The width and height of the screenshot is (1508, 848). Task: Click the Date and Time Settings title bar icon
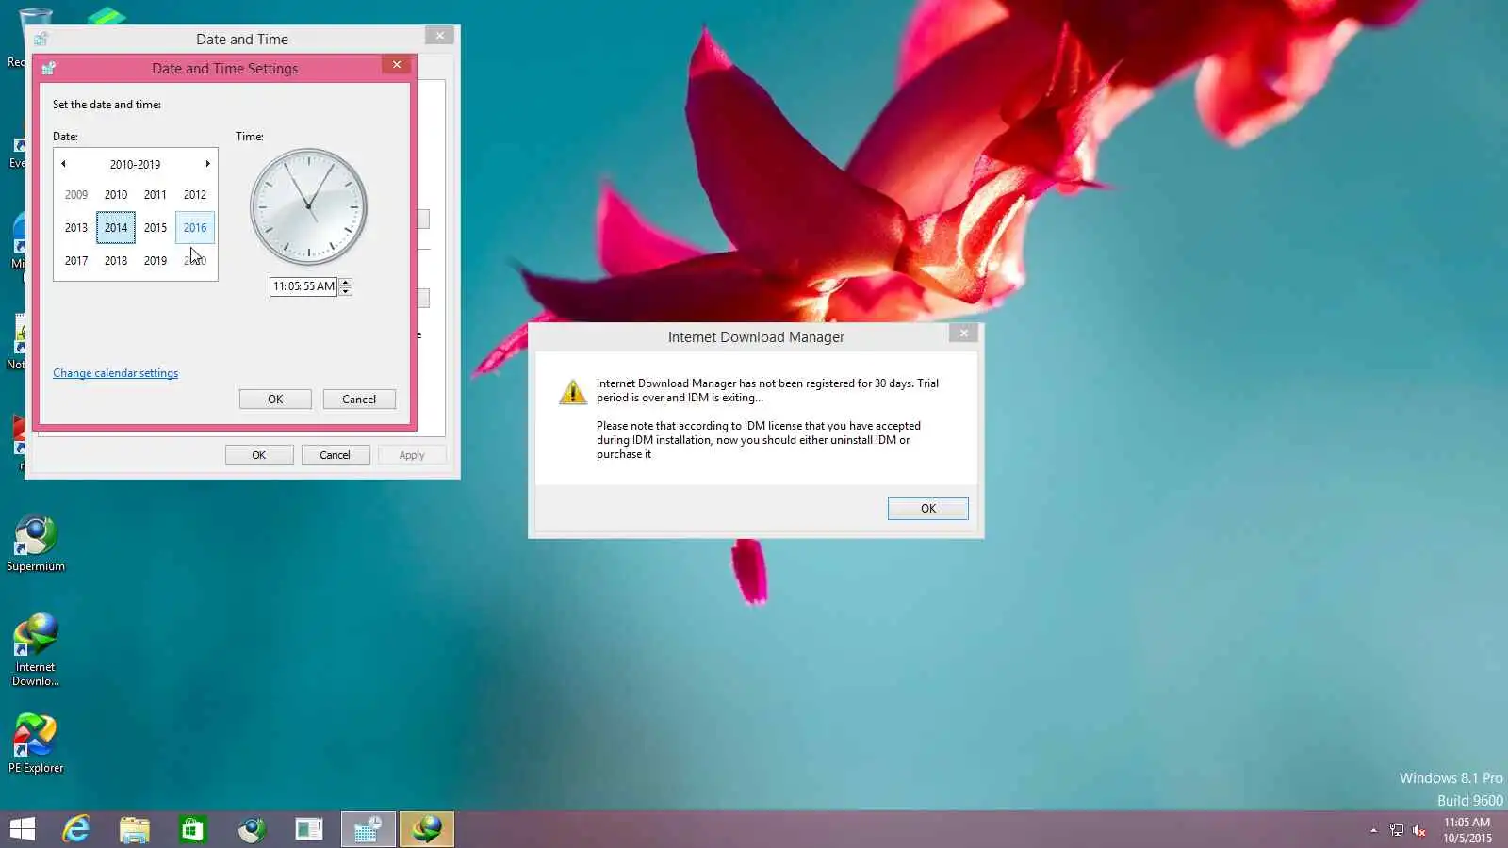49,68
